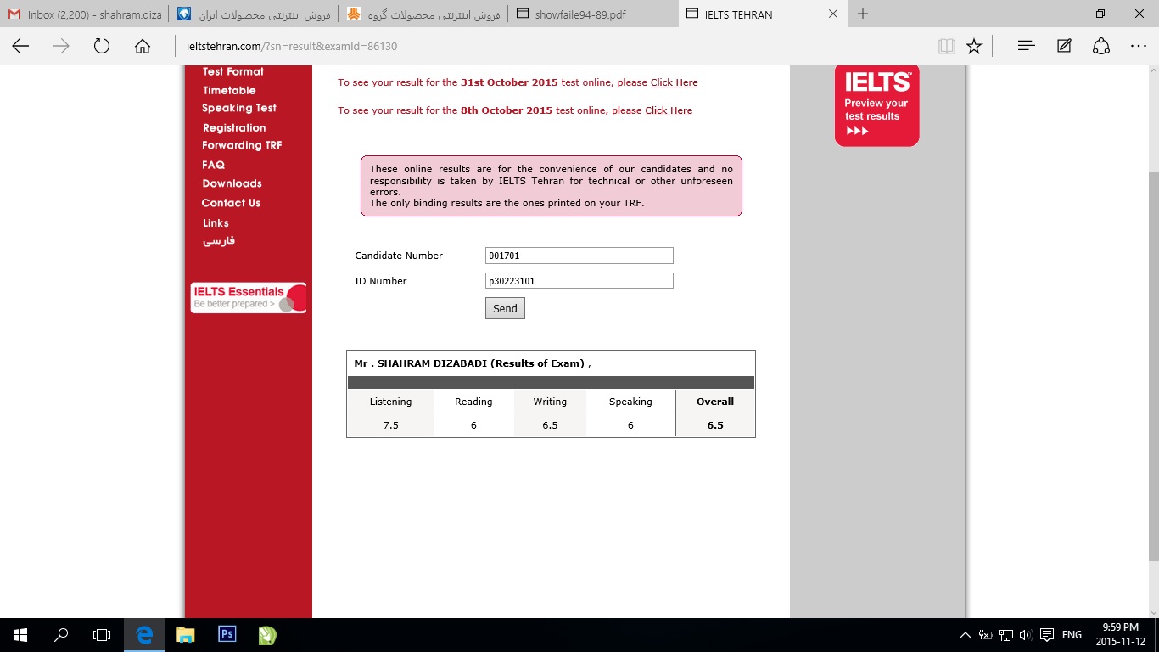The height and width of the screenshot is (652, 1159).
Task: Click Here for 8th October results
Action: pos(669,110)
